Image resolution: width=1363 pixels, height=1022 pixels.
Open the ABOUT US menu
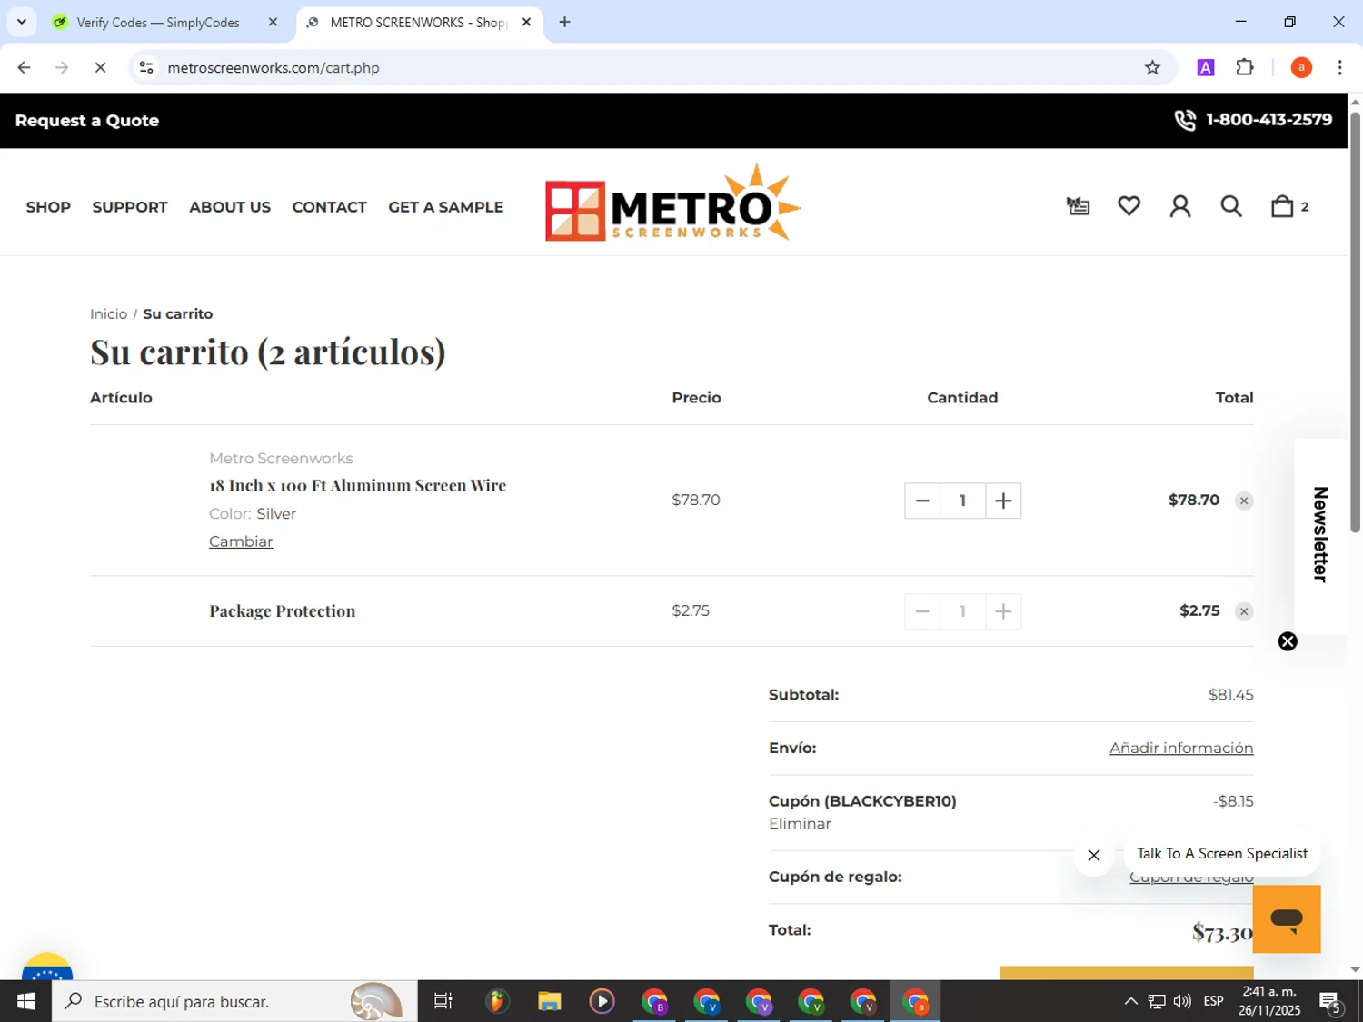(230, 207)
